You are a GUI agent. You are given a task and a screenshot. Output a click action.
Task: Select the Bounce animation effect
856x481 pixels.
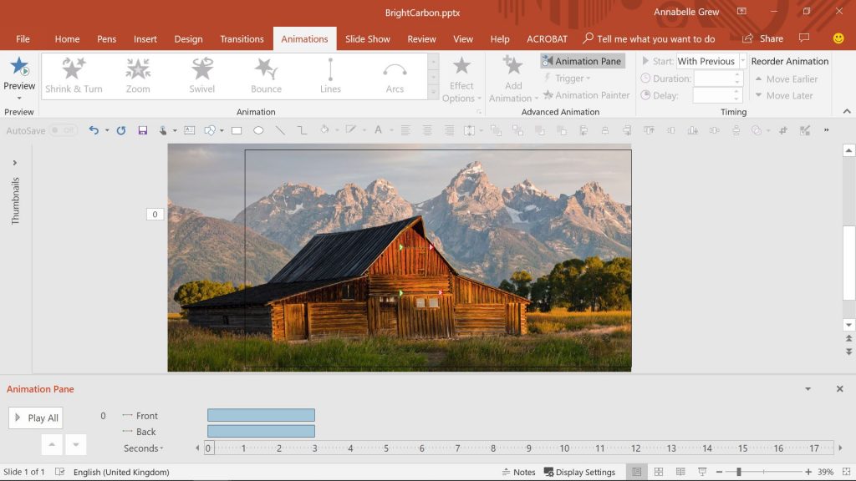pyautogui.click(x=266, y=75)
